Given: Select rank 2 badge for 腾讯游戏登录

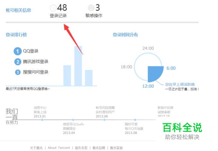Looking at the screenshot, I should [18, 62].
